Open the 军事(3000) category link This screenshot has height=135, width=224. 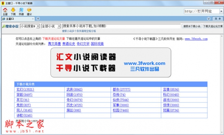[x=121, y=105]
